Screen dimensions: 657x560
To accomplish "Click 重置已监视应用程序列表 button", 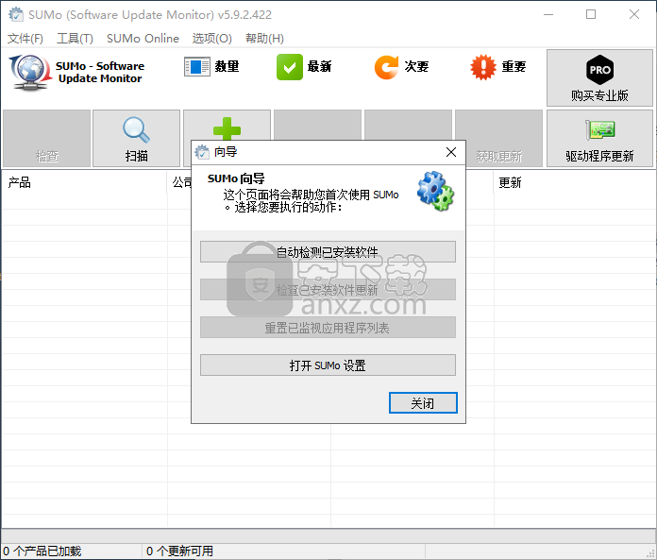I will [x=328, y=327].
